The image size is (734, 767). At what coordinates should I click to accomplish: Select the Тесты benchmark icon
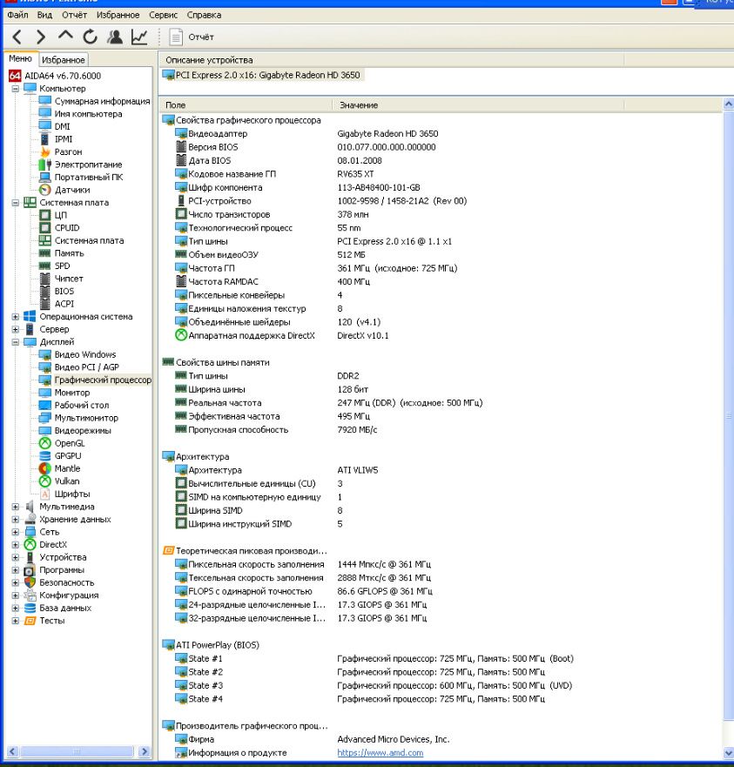pos(30,621)
